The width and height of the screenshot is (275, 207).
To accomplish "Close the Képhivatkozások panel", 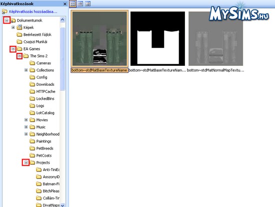I will point(65,4).
